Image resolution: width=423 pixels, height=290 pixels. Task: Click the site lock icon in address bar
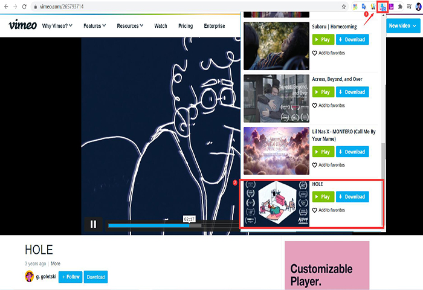tap(35, 7)
